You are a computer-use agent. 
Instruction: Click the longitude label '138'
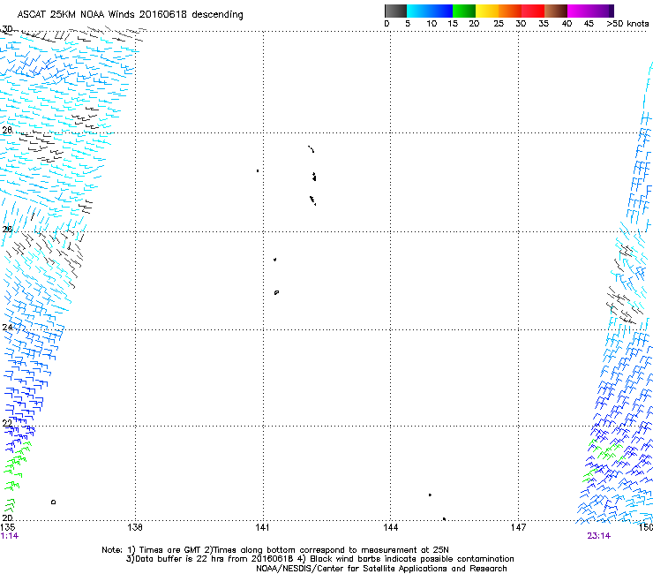tap(135, 527)
